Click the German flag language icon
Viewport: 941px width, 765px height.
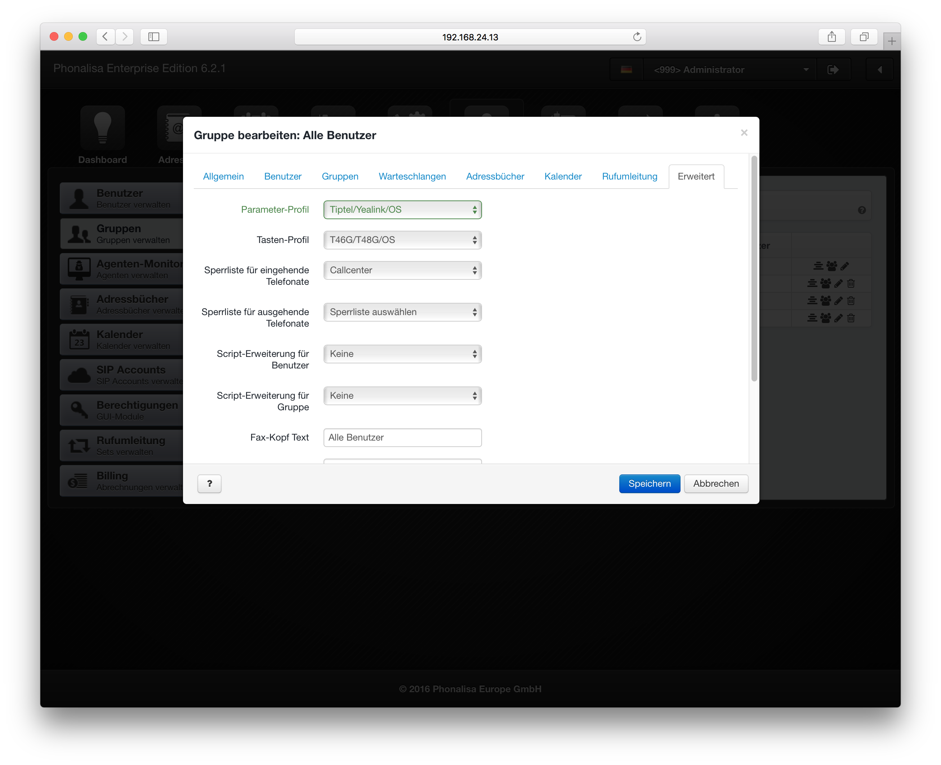626,70
